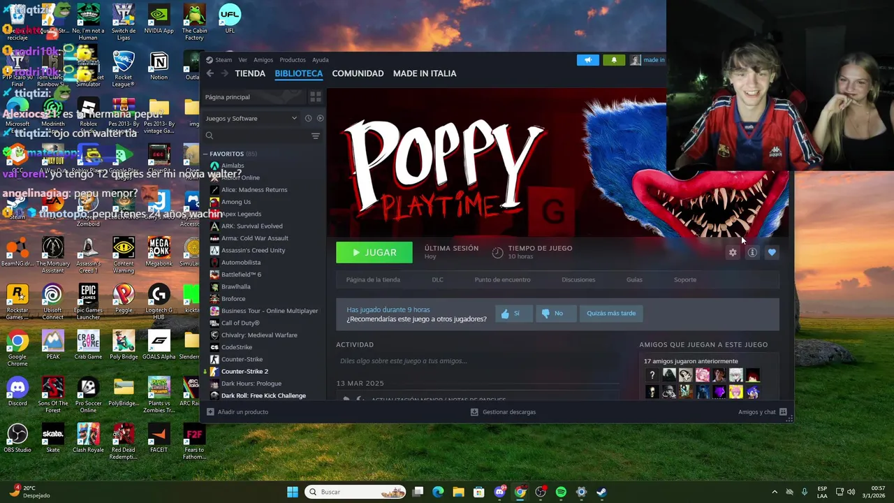
Task: Open Gestionar descargas
Action: coord(503,412)
